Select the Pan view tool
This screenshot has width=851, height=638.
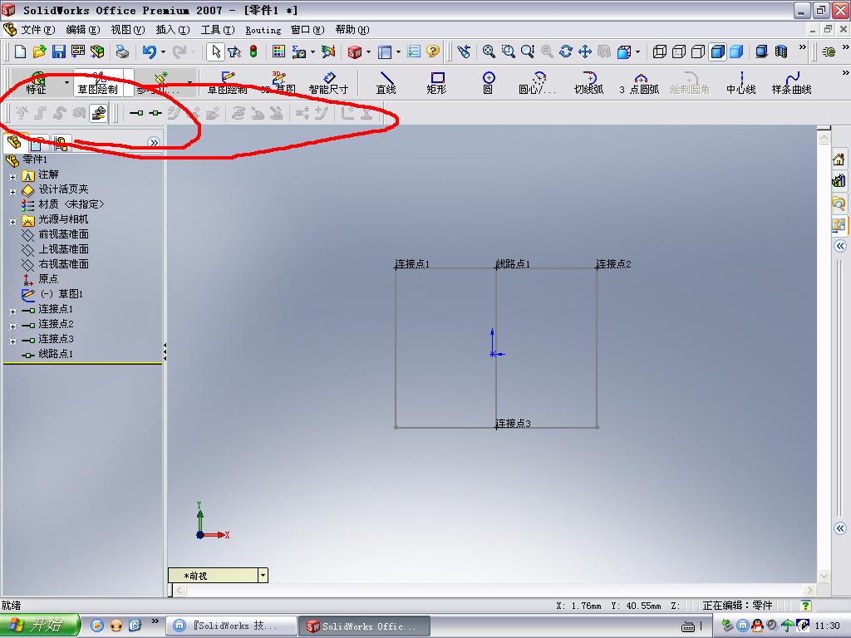pyautogui.click(x=584, y=52)
